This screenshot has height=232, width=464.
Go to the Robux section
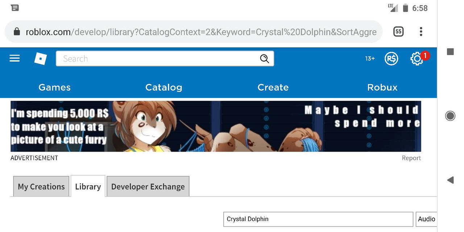(x=382, y=87)
